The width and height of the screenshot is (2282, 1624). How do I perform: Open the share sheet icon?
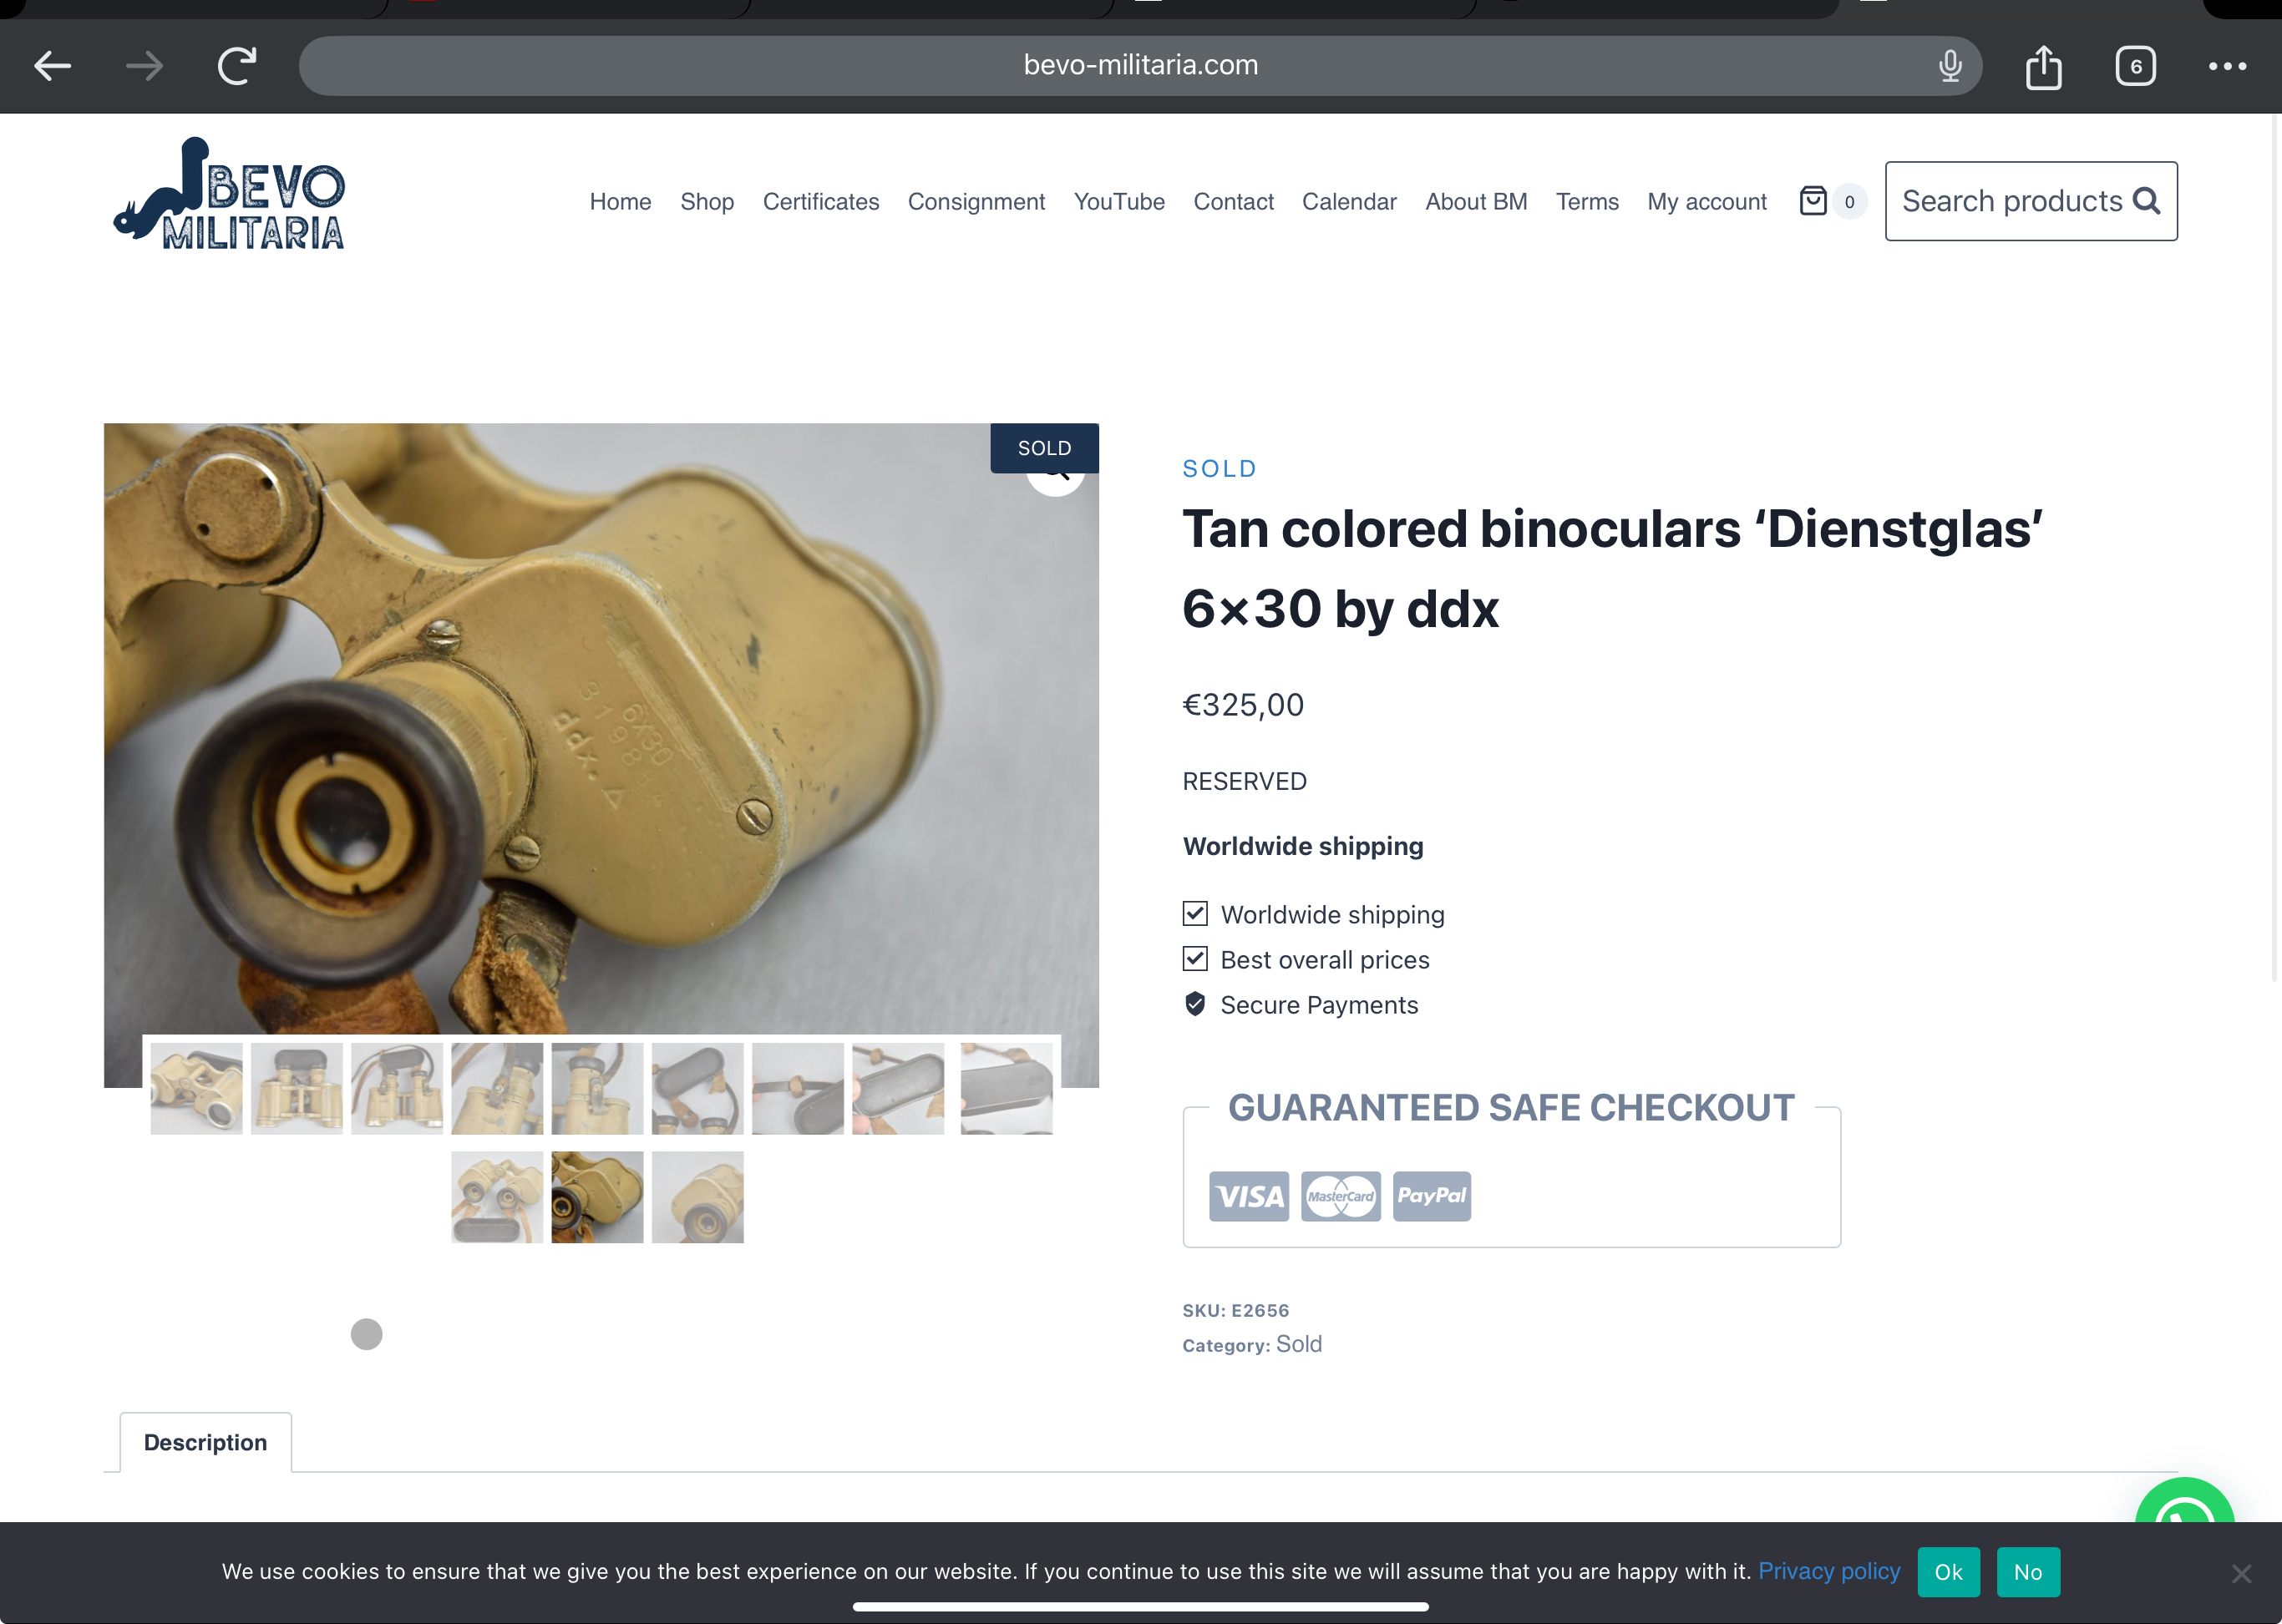2043,66
